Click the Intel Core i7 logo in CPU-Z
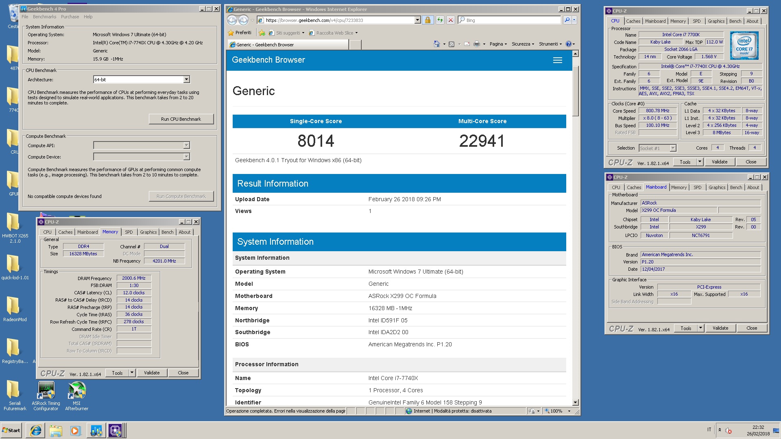 click(x=744, y=46)
